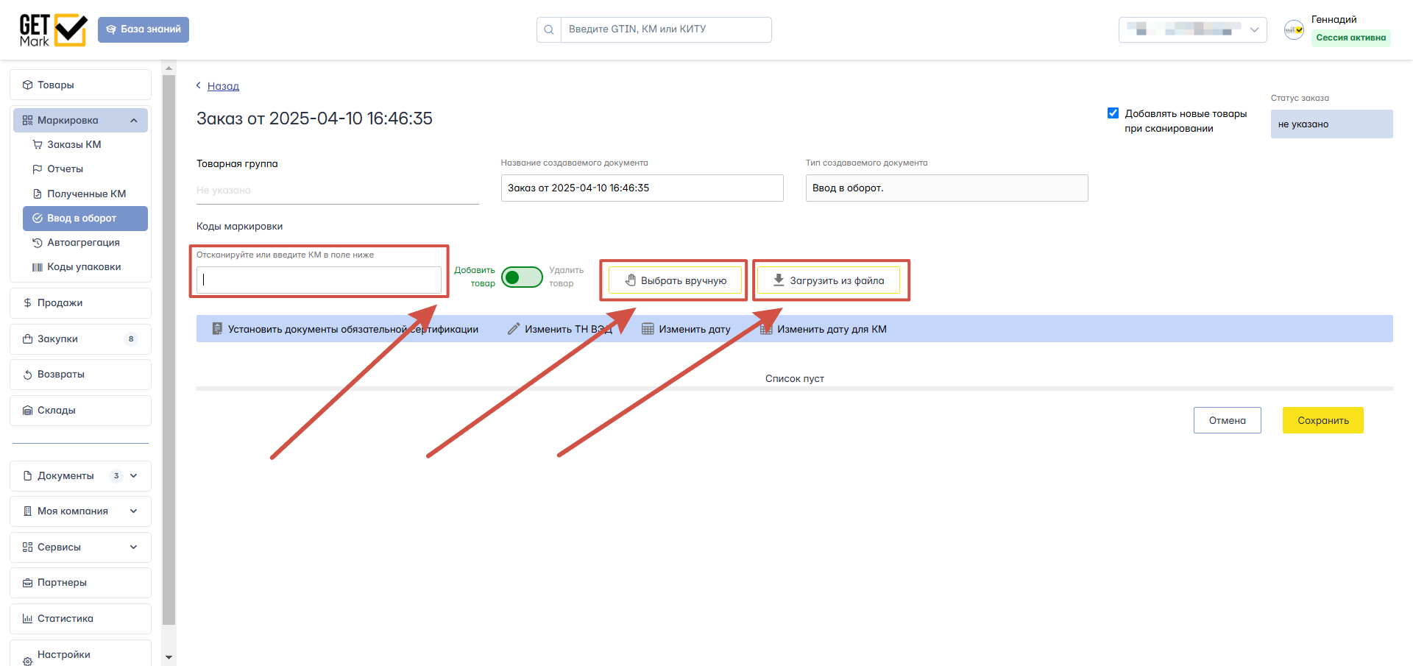Uncheck Добавлять новые товары при сканировании
The image size is (1413, 666).
[x=1113, y=113]
